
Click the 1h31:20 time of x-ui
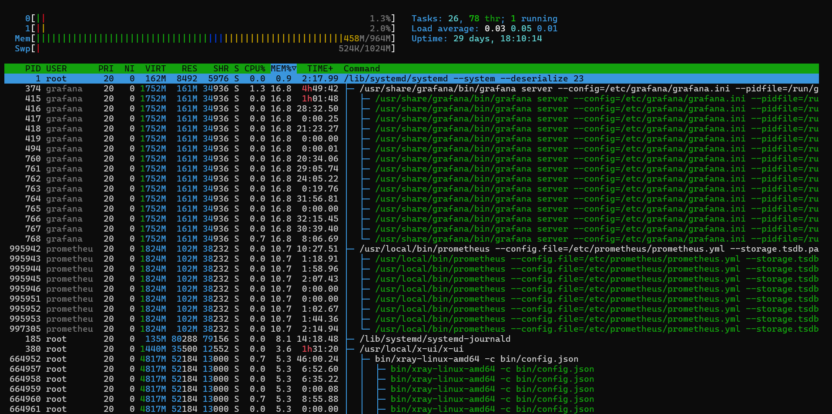pyautogui.click(x=320, y=349)
